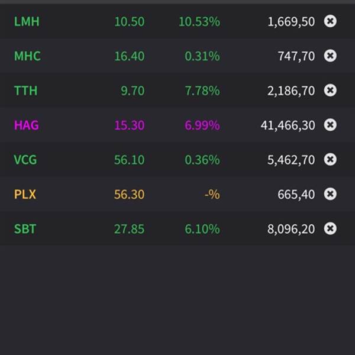Viewport: 355px width, 355px height.
Task: Click PLX price 56.30
Action: click(x=129, y=194)
